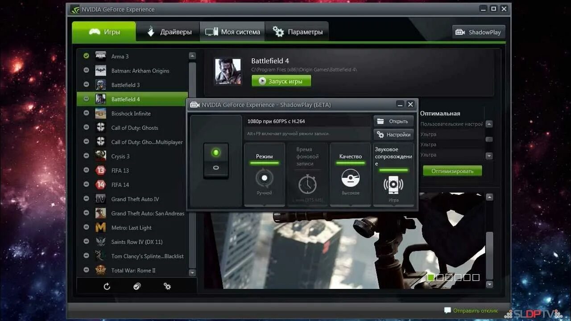571x321 pixels.
Task: Open the Звуковое сопровождение selector
Action: (393, 174)
